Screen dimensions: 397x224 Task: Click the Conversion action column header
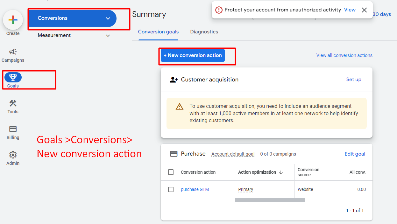[x=198, y=172]
